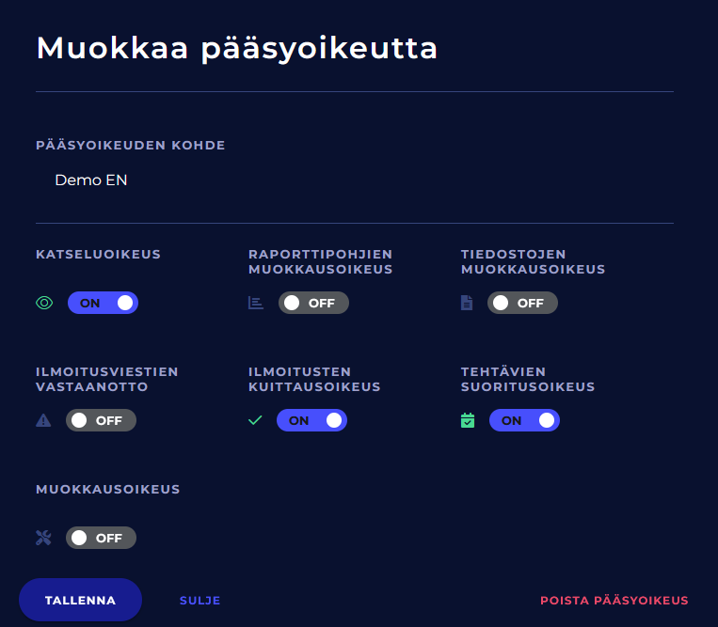Click the eye icon beside Katseluoikeus

[x=44, y=303]
